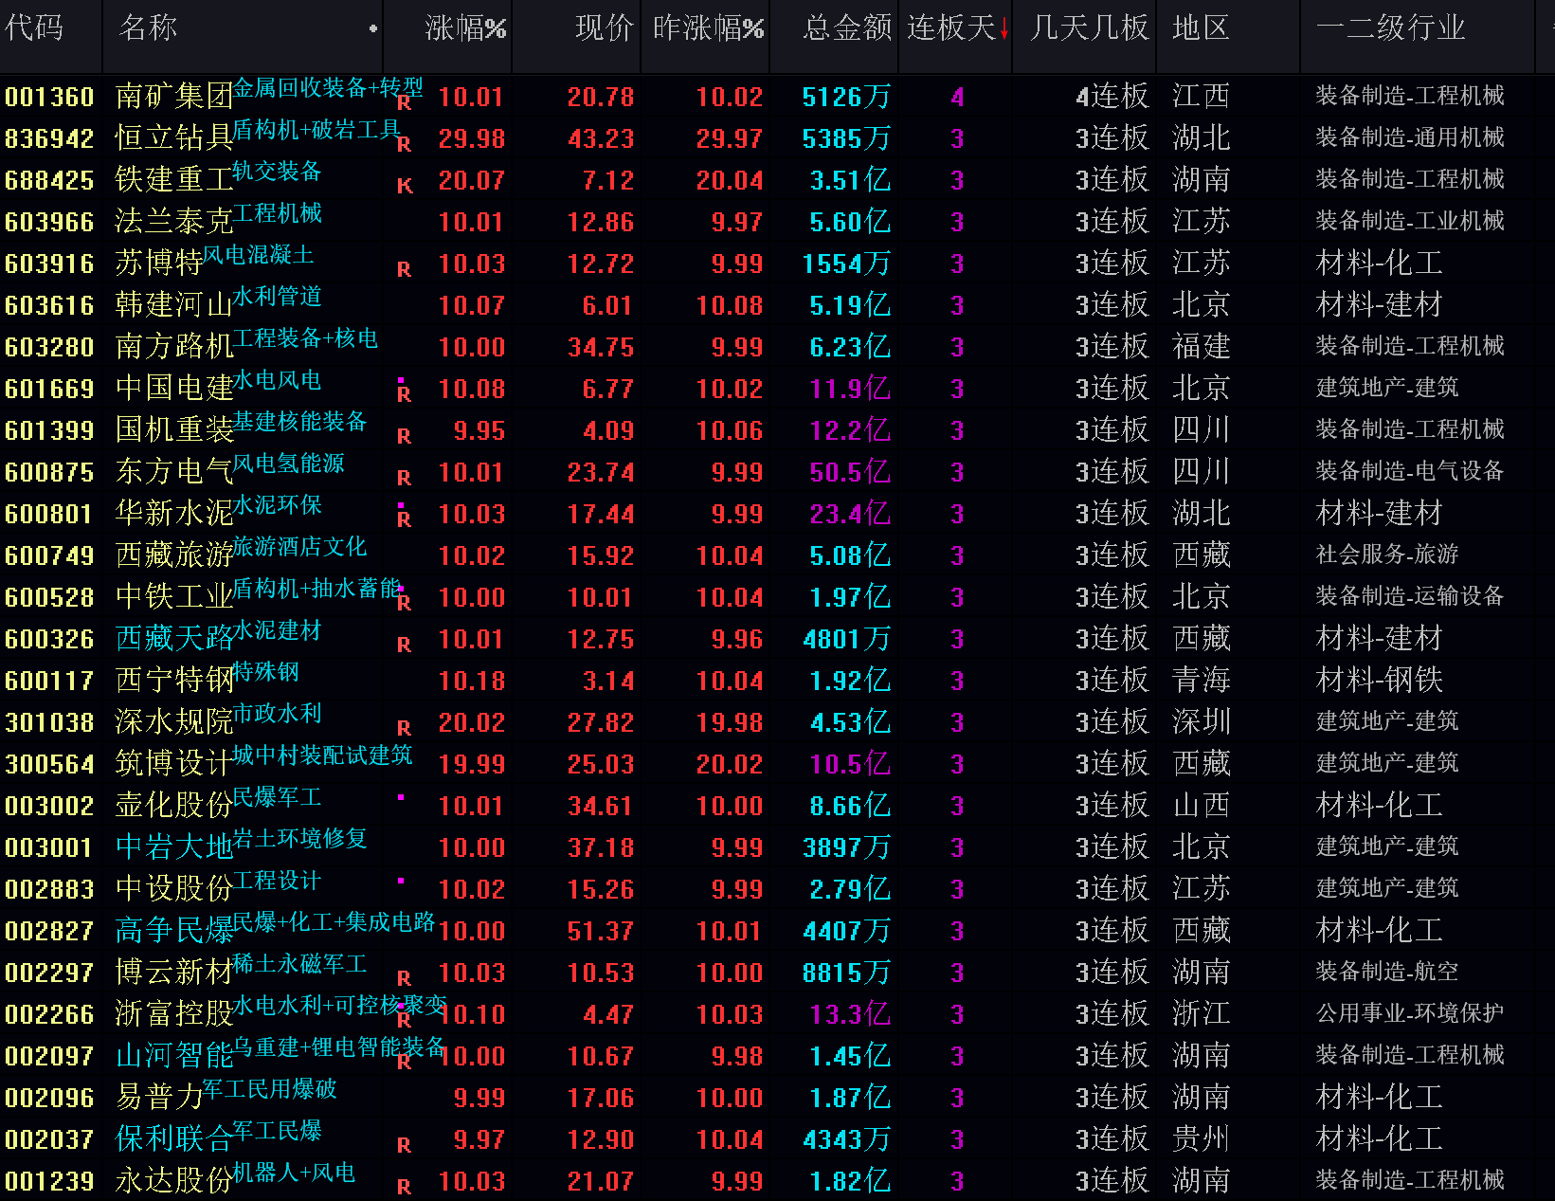Click the R marker on the 西藏天路 row
Screen dimensions: 1555x1201
coord(404,645)
